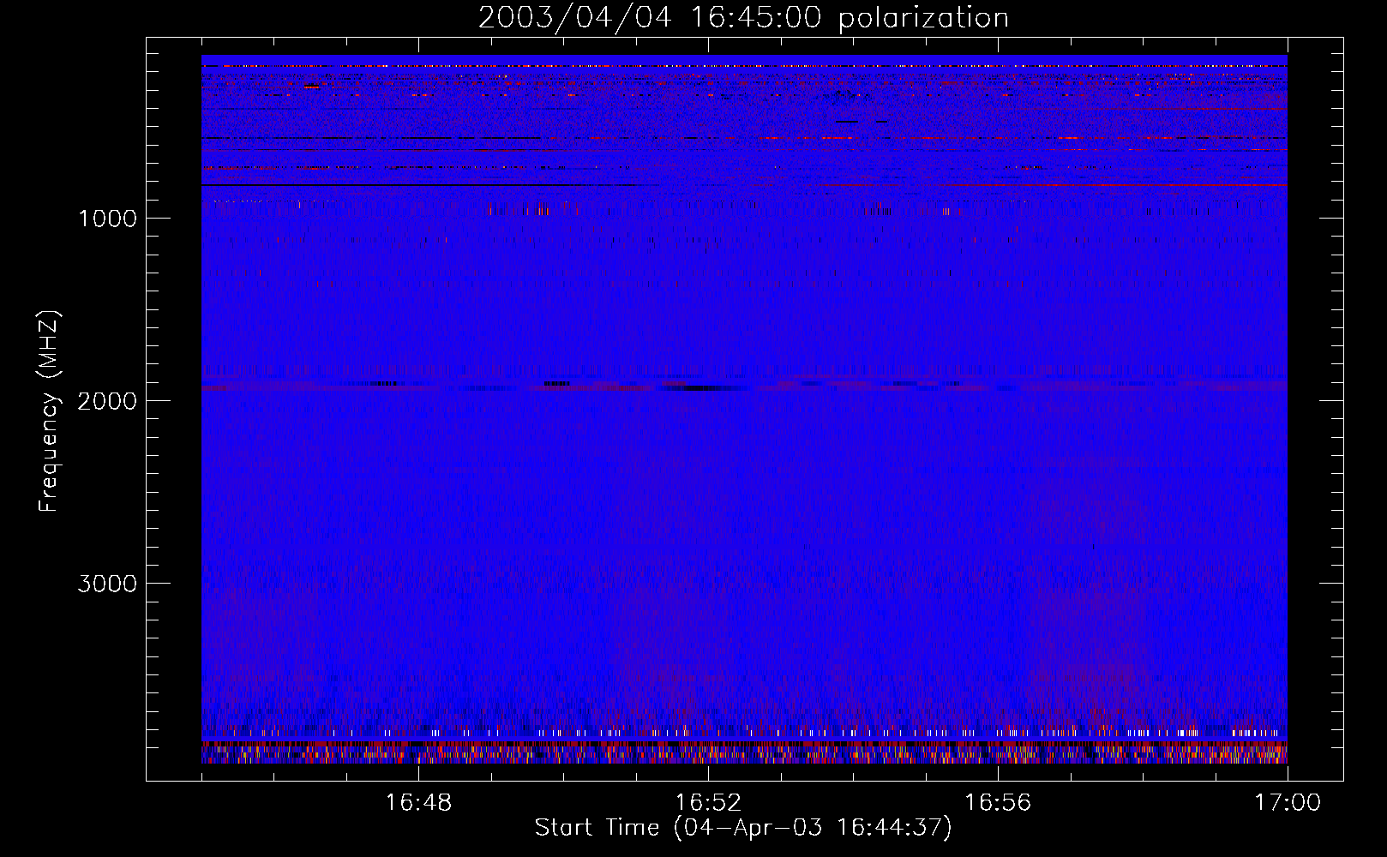Image resolution: width=1387 pixels, height=857 pixels.
Task: Click the plot title '2003/04/04 16:45:00 polarization'
Action: tap(743, 17)
